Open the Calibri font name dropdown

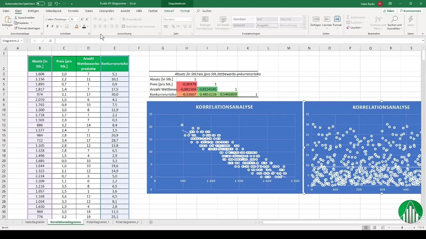coord(68,20)
